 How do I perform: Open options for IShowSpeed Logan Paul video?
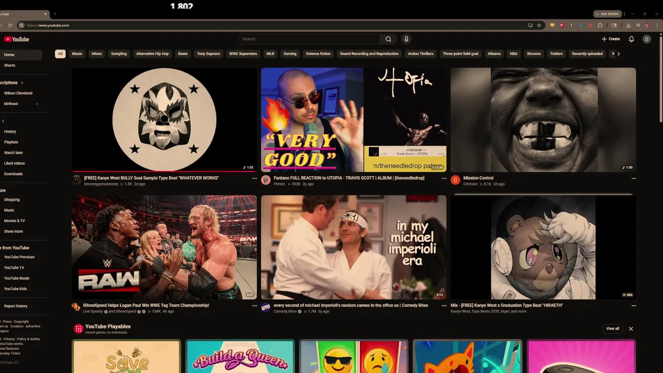[254, 306]
